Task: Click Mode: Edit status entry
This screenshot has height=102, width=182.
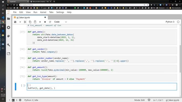Action: point(140,100)
